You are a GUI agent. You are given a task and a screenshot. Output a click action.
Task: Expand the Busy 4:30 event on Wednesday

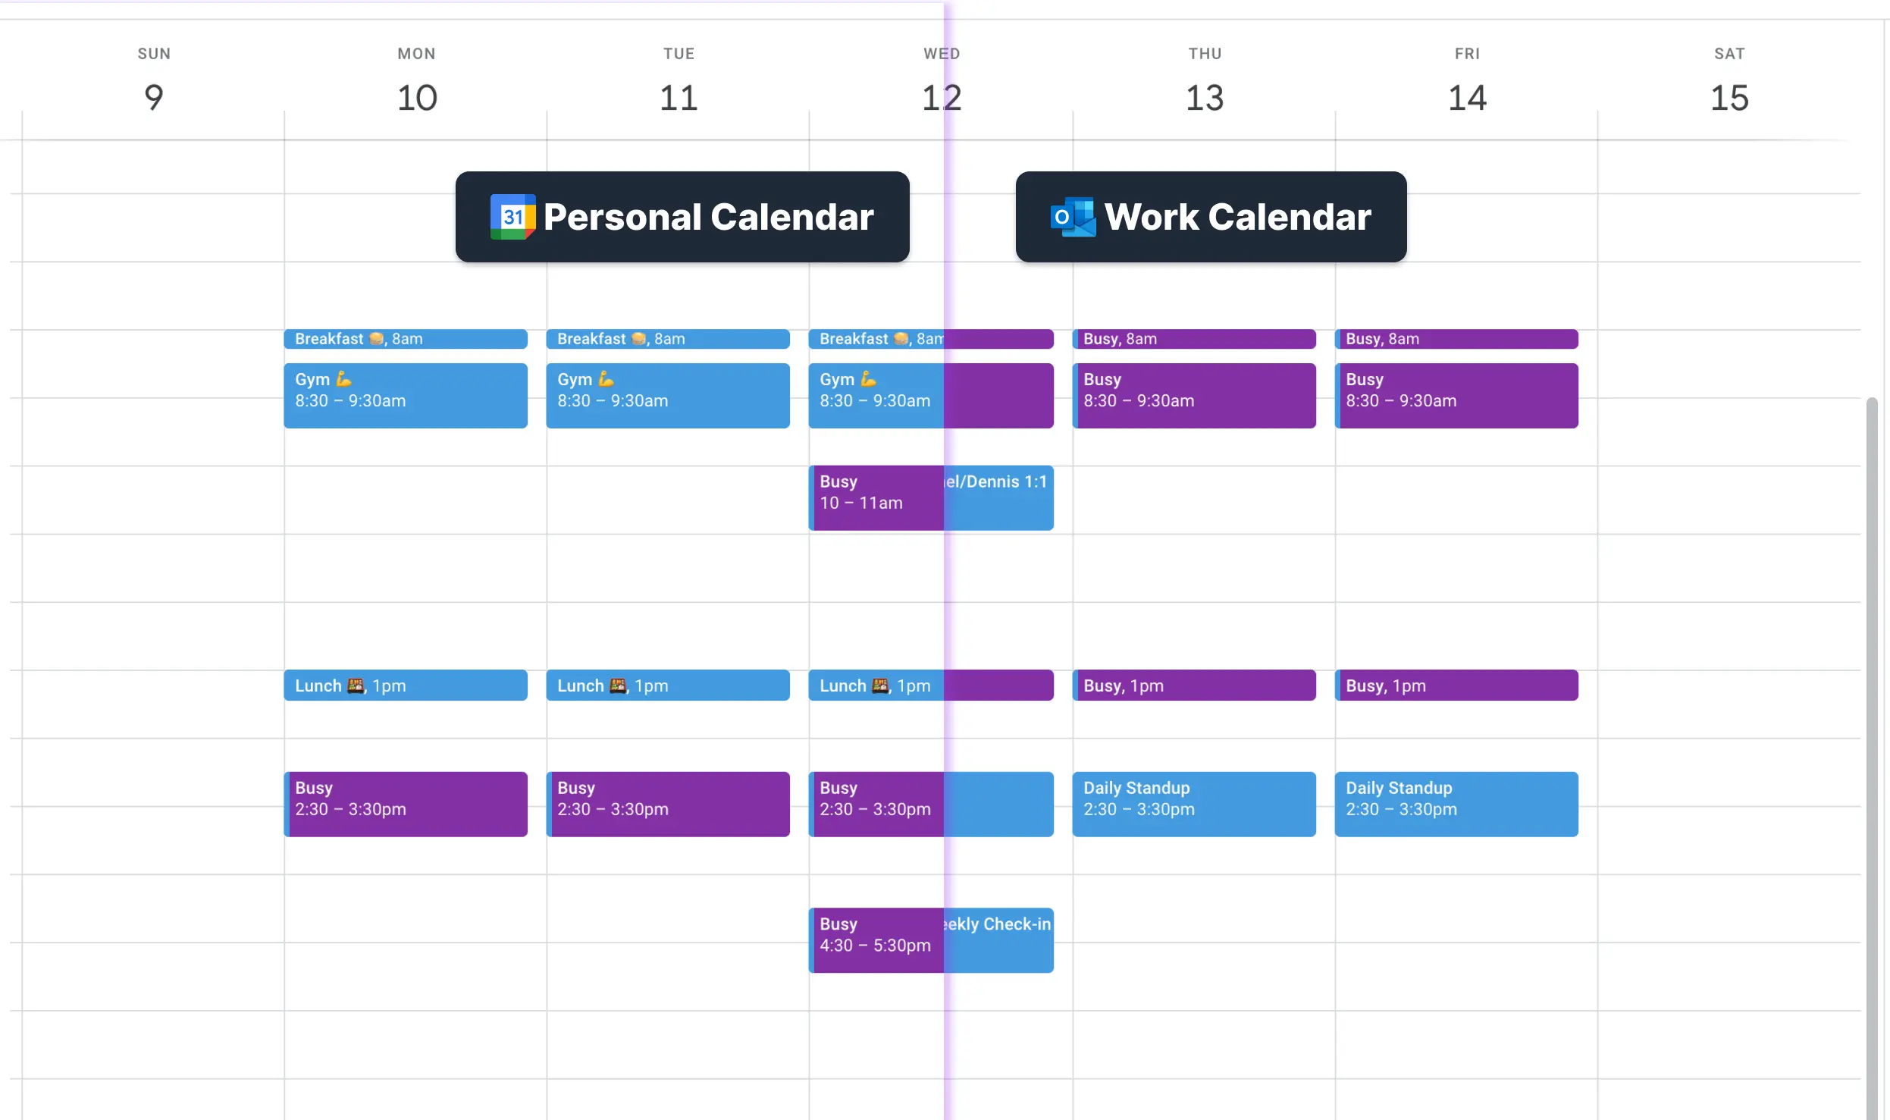pyautogui.click(x=869, y=935)
